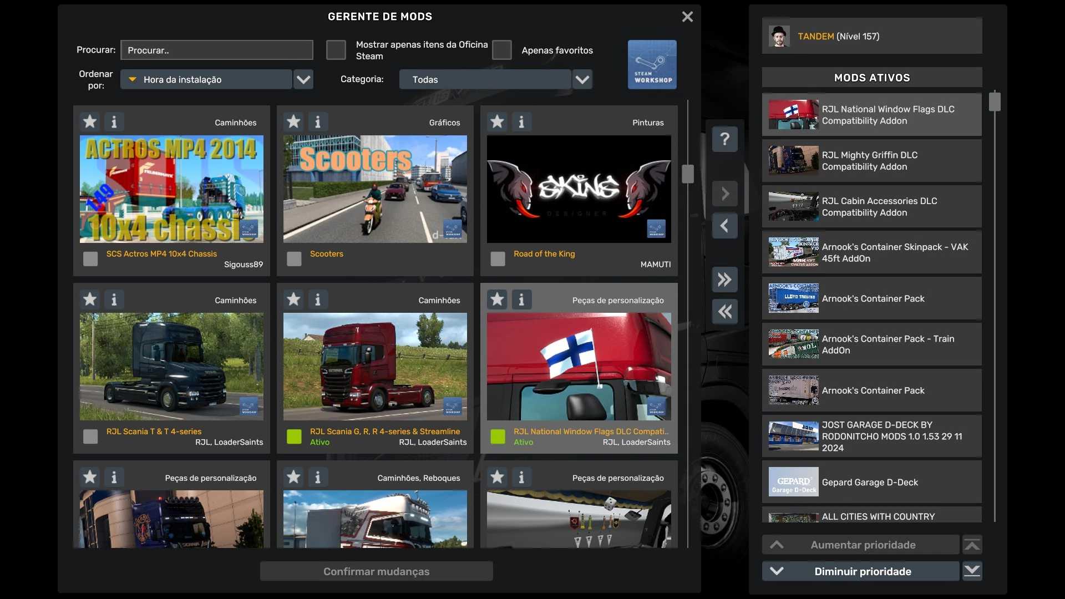The width and height of the screenshot is (1065, 599).
Task: Open info for Road of the King mod
Action: tap(521, 121)
